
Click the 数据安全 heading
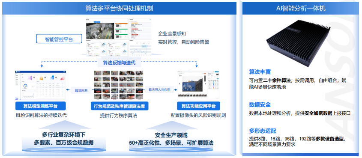click(260, 104)
